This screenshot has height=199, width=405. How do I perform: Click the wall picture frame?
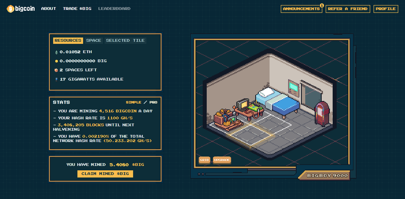[293, 88]
